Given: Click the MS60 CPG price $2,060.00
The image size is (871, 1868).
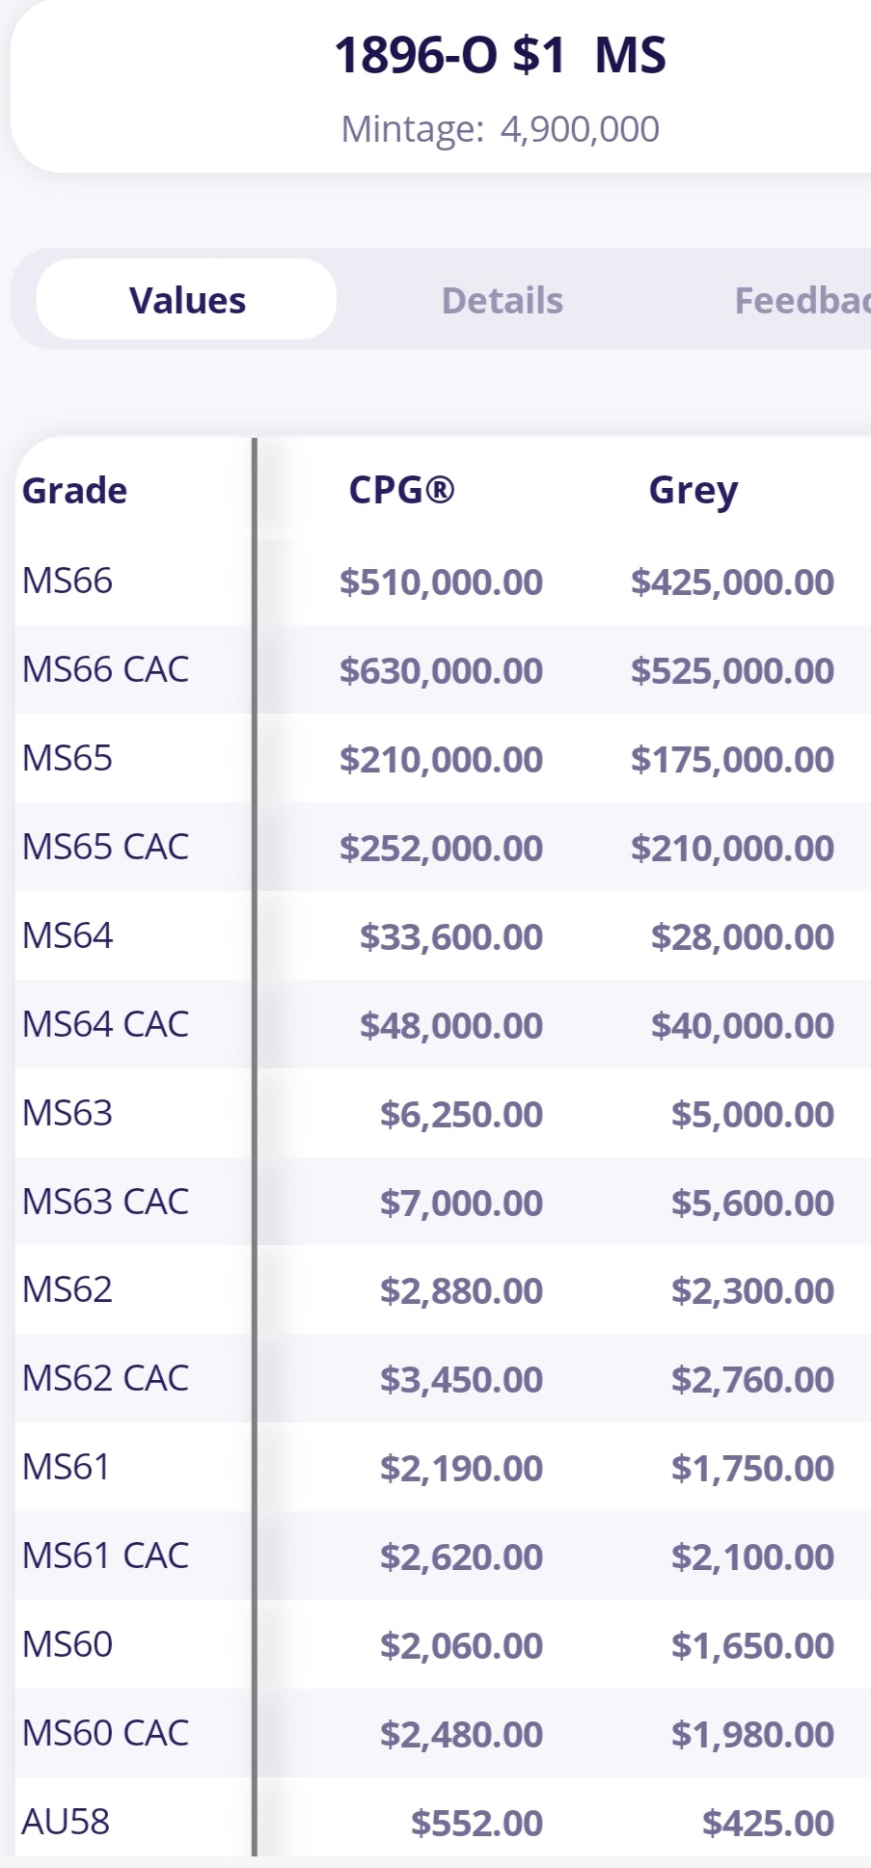Looking at the screenshot, I should pyautogui.click(x=461, y=1646).
